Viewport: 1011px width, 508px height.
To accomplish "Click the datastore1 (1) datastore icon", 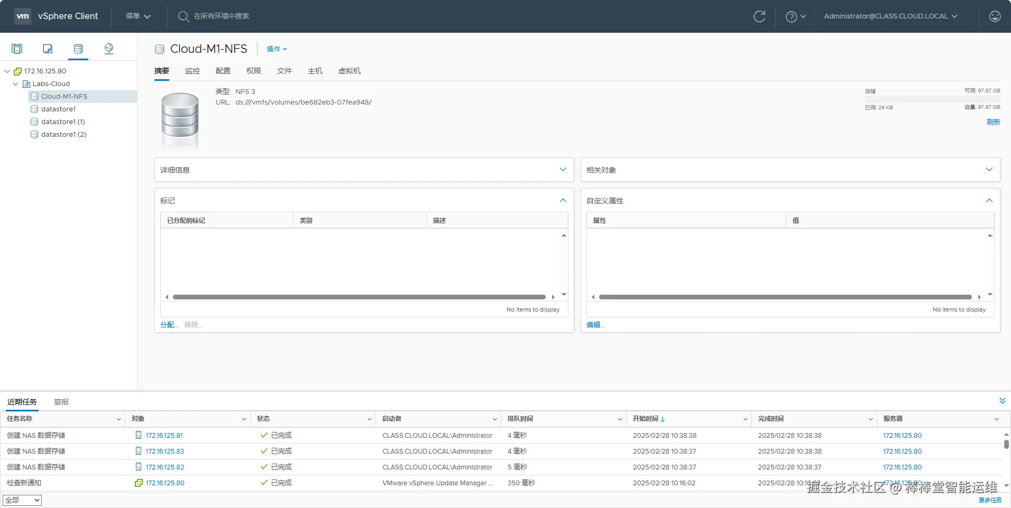I will (x=34, y=122).
